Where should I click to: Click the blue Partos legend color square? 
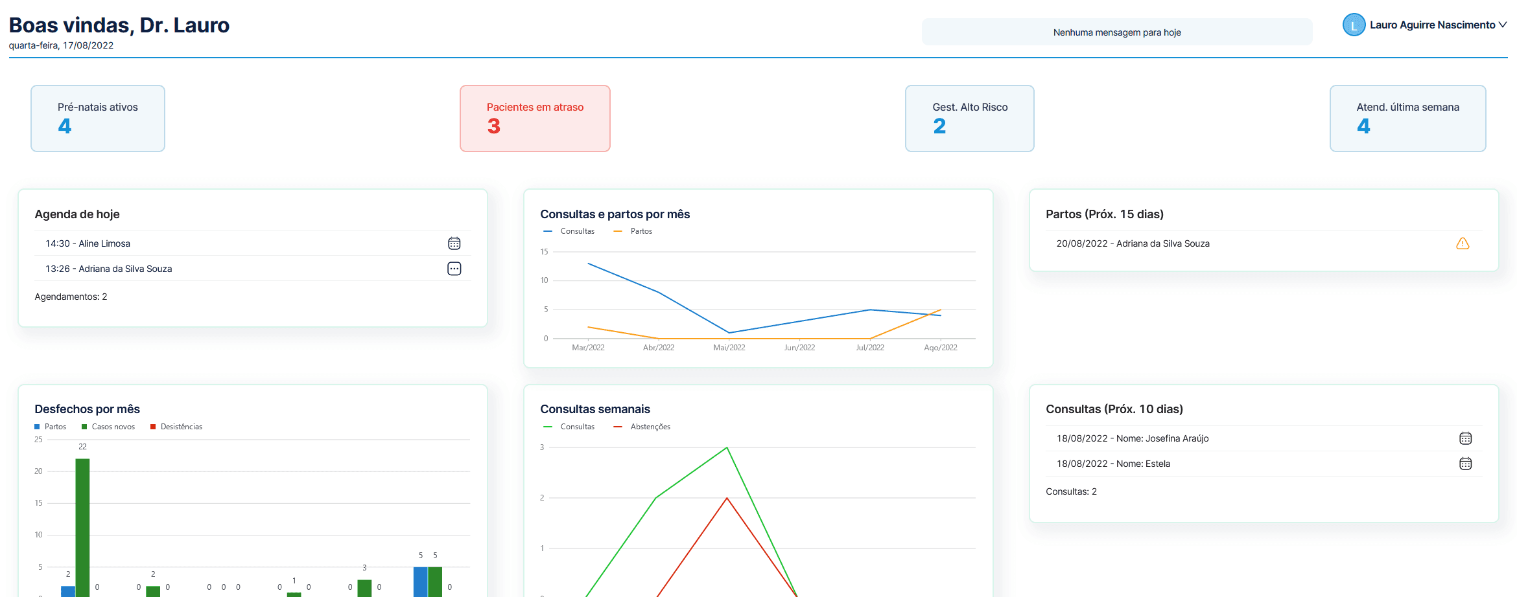coord(38,427)
